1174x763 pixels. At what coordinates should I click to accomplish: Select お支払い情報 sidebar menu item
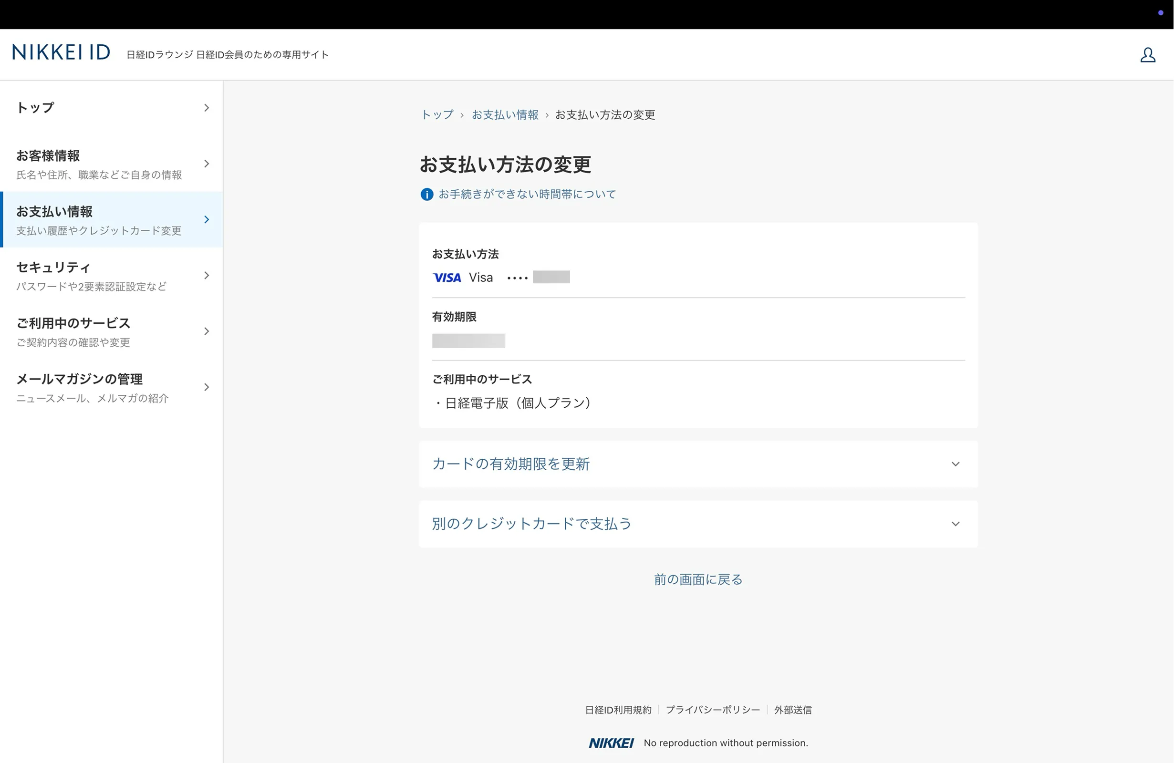coord(112,219)
